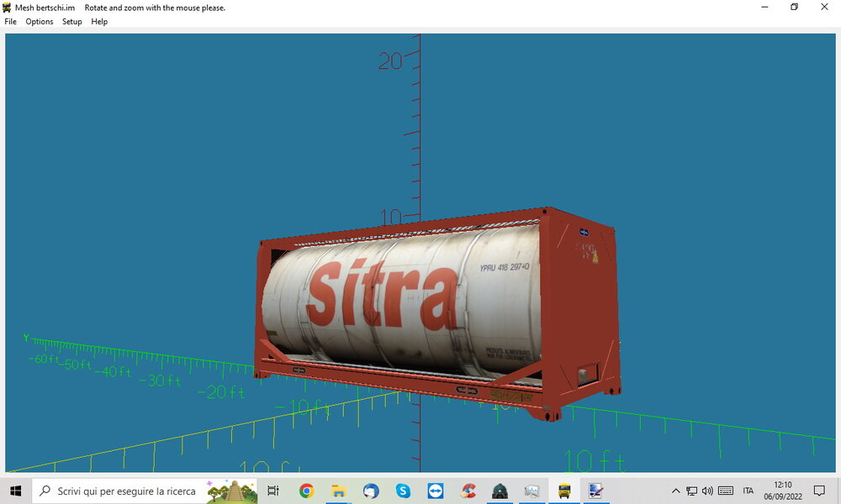This screenshot has height=504, width=841.
Task: Open Skype from taskbar
Action: pyautogui.click(x=403, y=491)
